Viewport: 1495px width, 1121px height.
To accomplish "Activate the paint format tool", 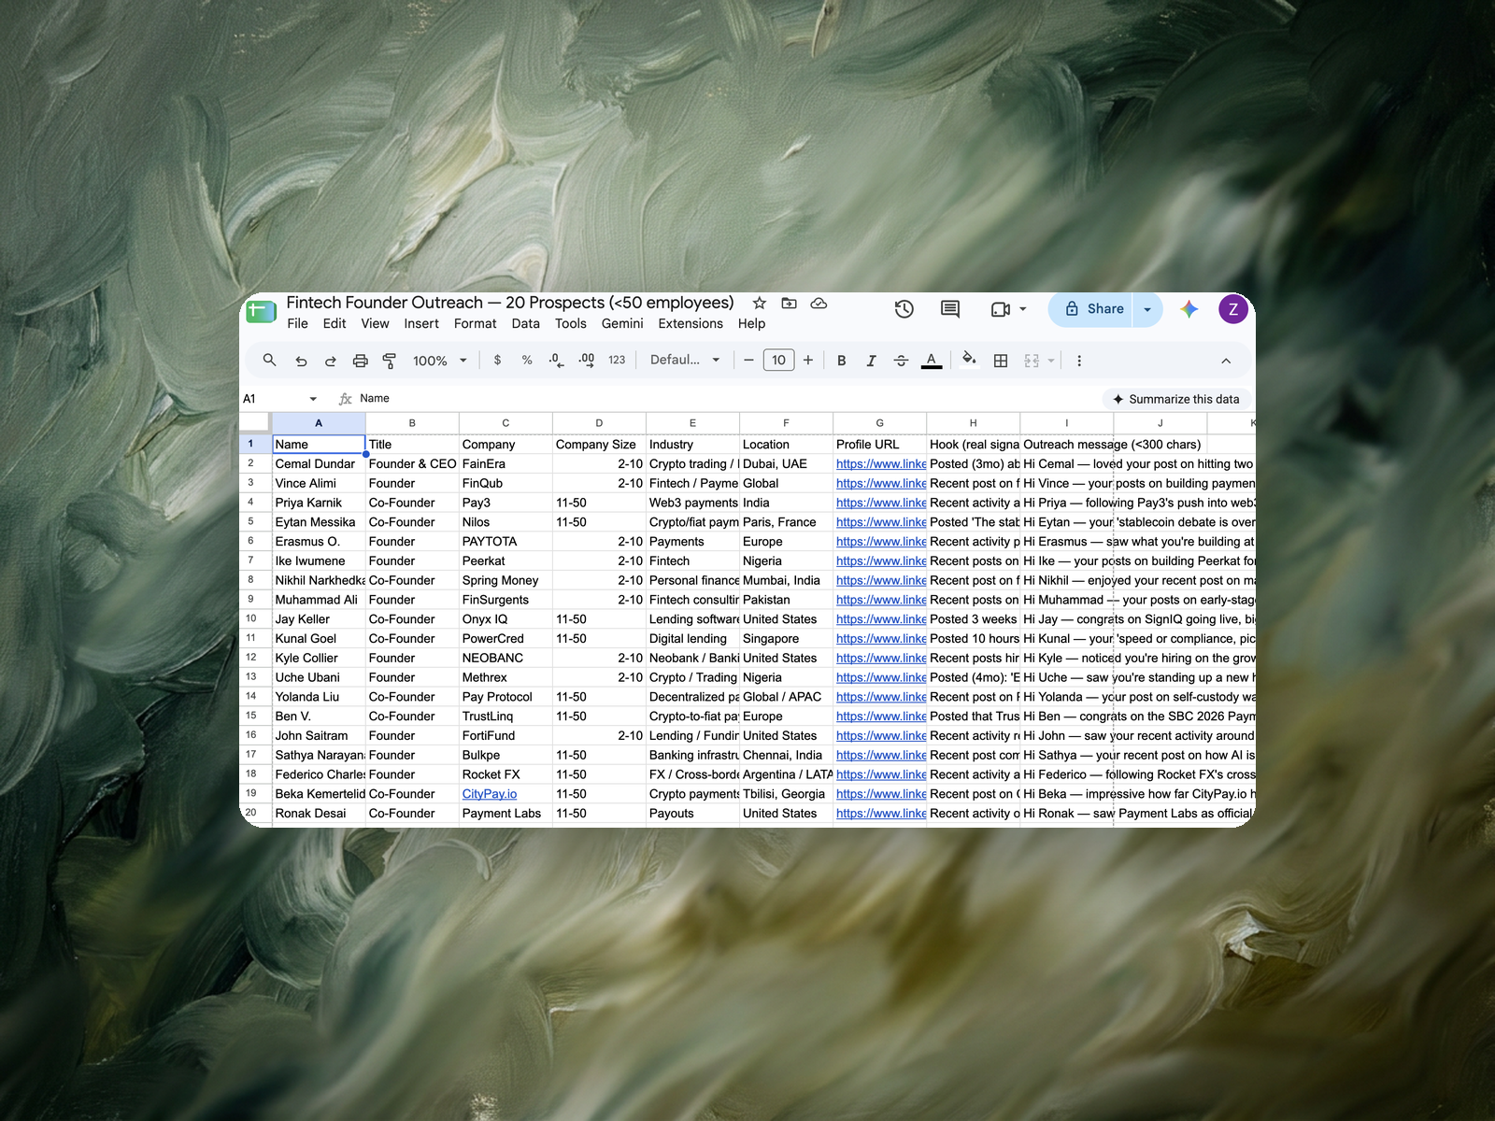I will click(390, 361).
